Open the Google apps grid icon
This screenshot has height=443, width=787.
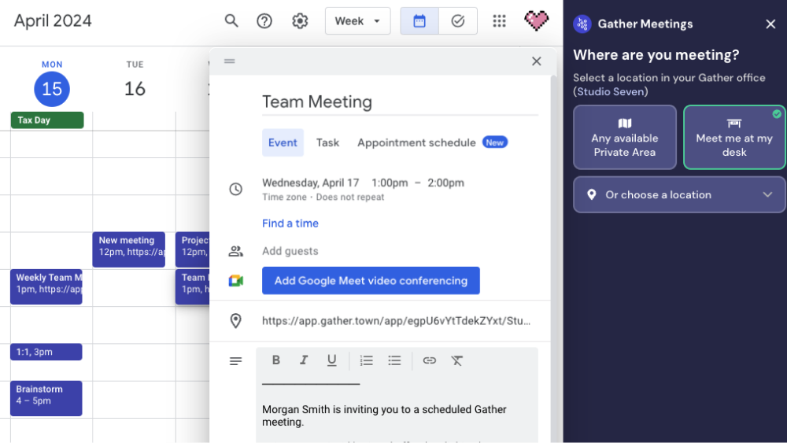point(500,20)
